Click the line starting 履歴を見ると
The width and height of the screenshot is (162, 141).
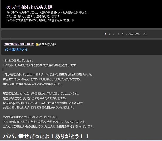click(41, 94)
